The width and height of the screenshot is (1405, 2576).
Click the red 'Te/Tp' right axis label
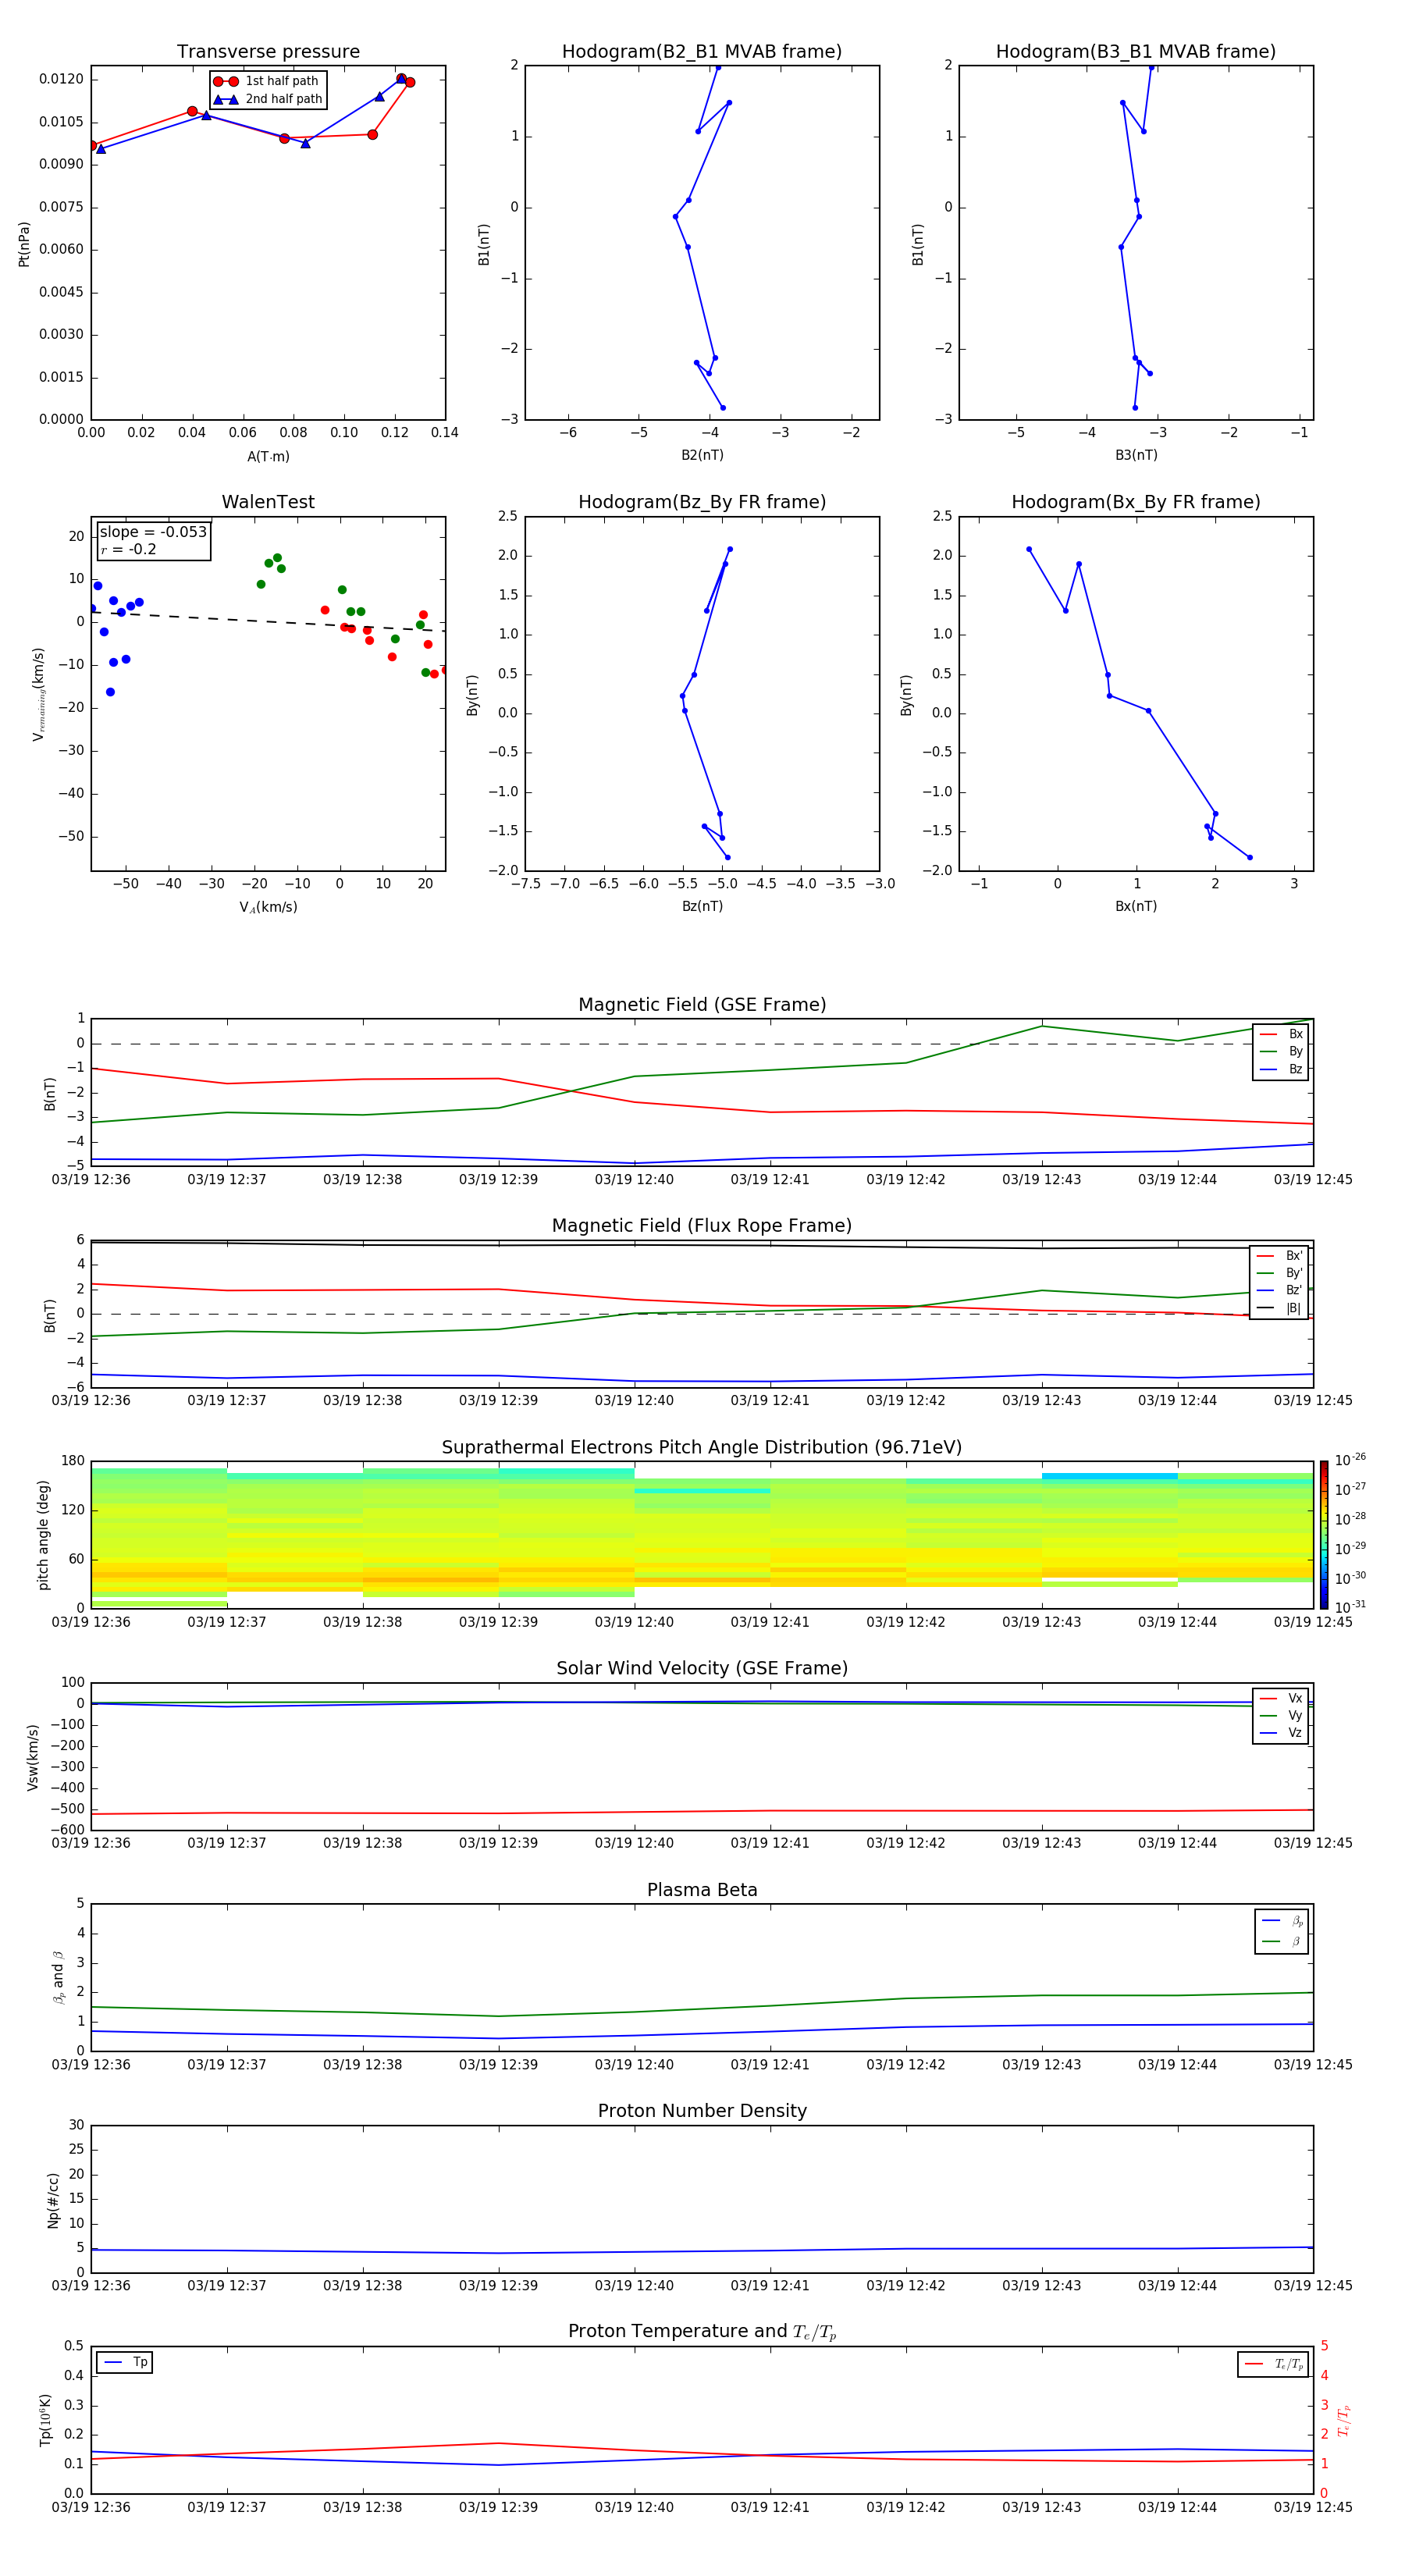[1343, 2420]
